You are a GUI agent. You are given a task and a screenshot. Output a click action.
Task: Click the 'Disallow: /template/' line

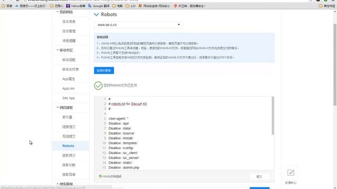(x=123, y=143)
